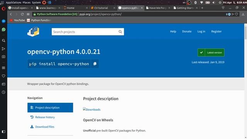Open the Start Page grid button
The width and height of the screenshot is (247, 139).
pyautogui.click(x=28, y=14)
